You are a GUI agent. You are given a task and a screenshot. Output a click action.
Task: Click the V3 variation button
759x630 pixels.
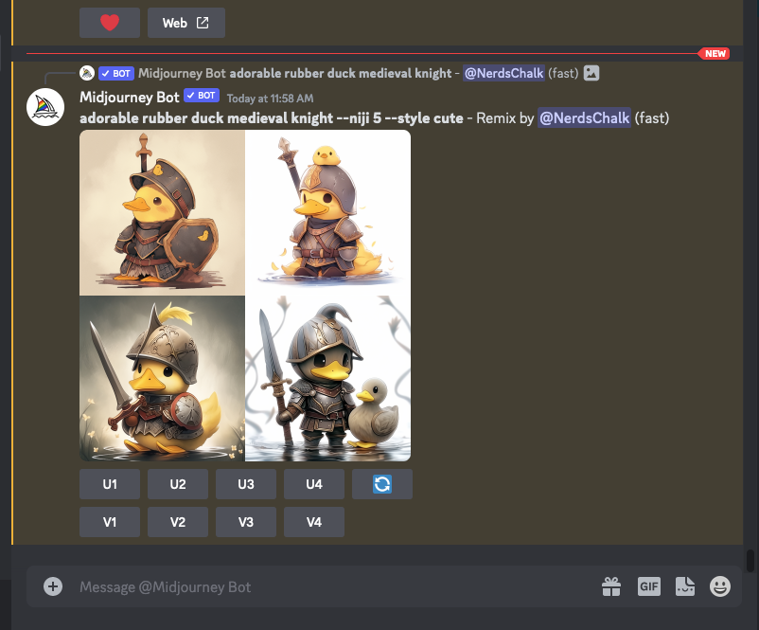[x=246, y=522]
